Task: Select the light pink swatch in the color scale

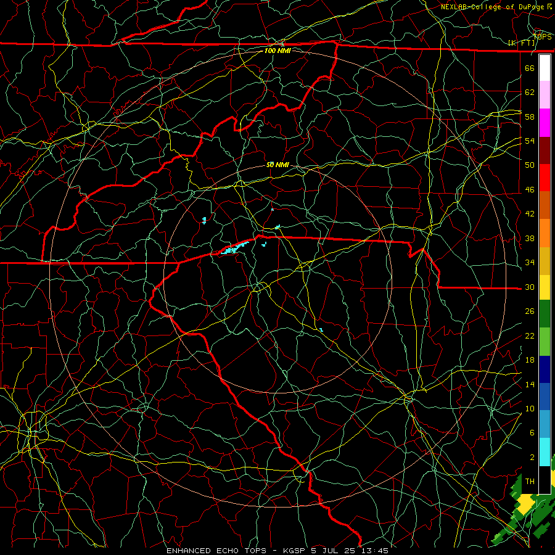Action: [x=545, y=95]
